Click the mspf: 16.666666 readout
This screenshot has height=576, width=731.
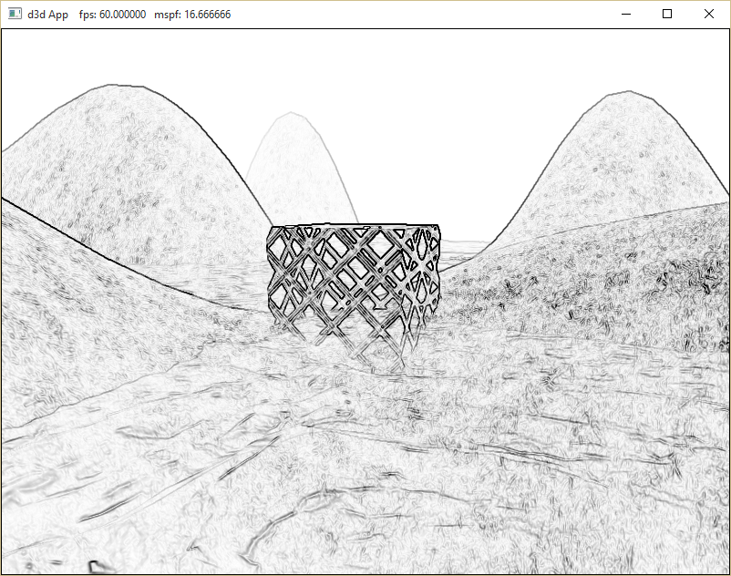tap(191, 15)
